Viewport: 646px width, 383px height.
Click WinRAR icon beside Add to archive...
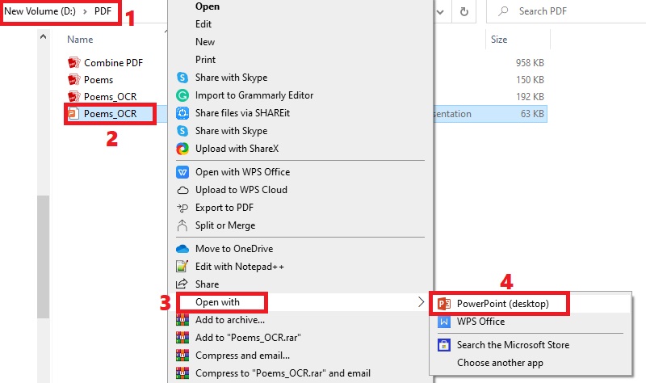182,320
